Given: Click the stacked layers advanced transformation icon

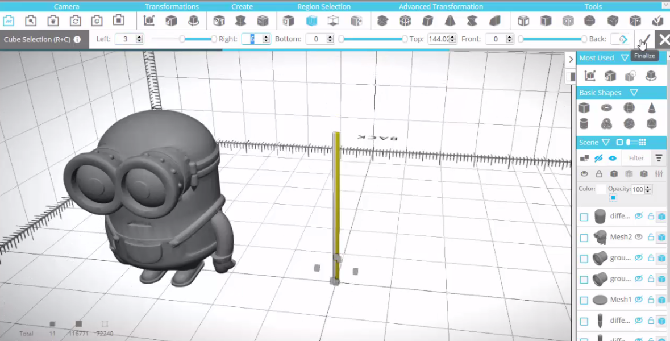Looking at the screenshot, I should coord(382,20).
